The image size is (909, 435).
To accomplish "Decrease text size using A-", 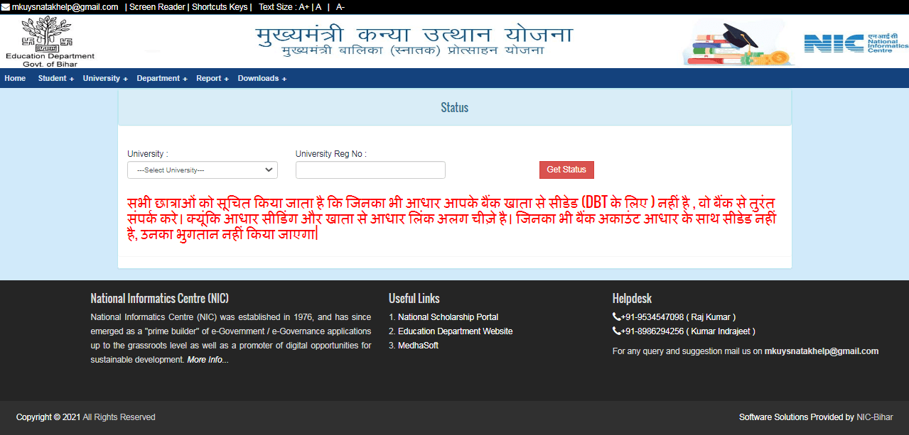I will coord(339,7).
